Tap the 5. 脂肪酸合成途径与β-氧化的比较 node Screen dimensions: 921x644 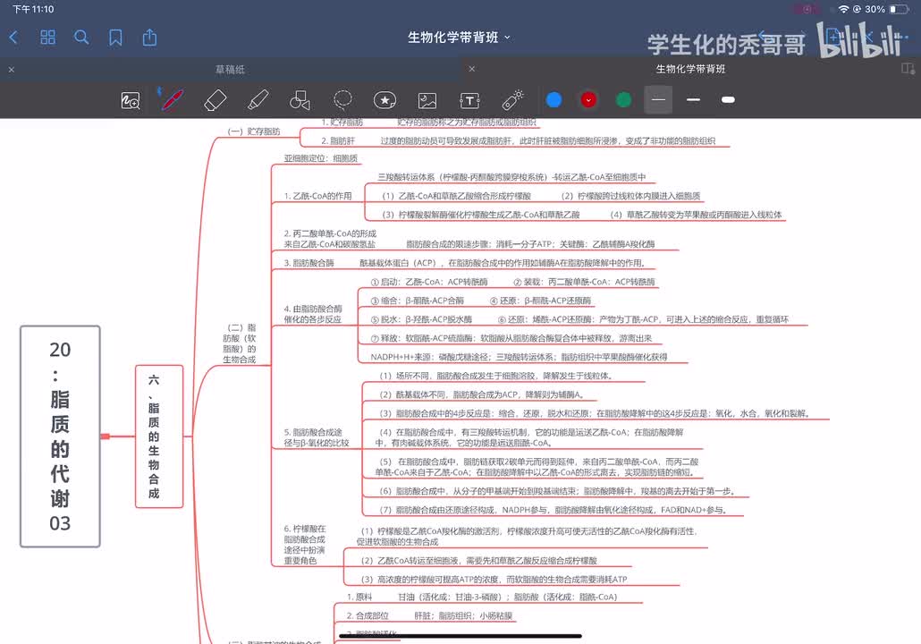pyautogui.click(x=316, y=437)
